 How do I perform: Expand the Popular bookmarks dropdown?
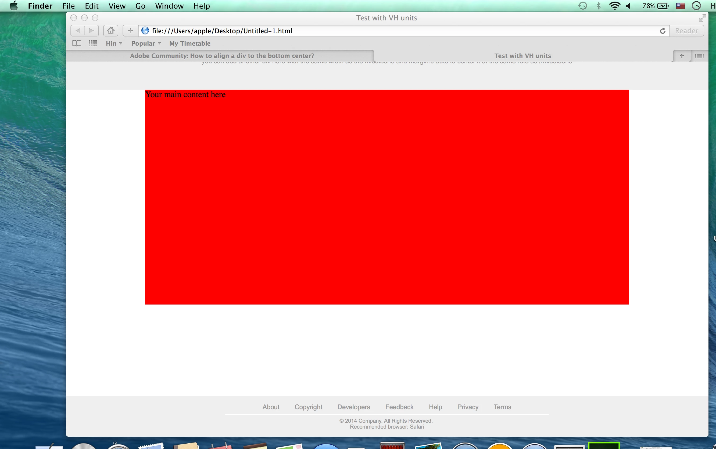point(146,43)
